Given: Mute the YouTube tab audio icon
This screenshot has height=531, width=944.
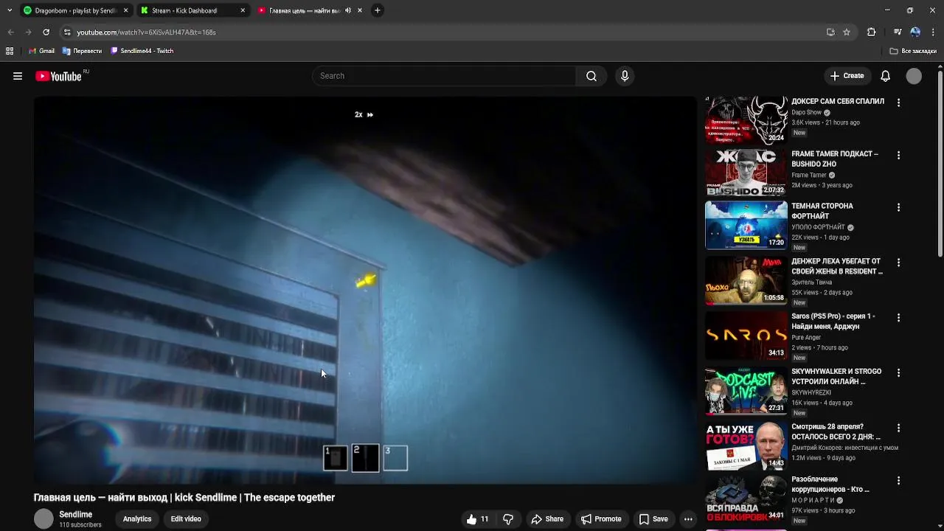Looking at the screenshot, I should point(348,10).
